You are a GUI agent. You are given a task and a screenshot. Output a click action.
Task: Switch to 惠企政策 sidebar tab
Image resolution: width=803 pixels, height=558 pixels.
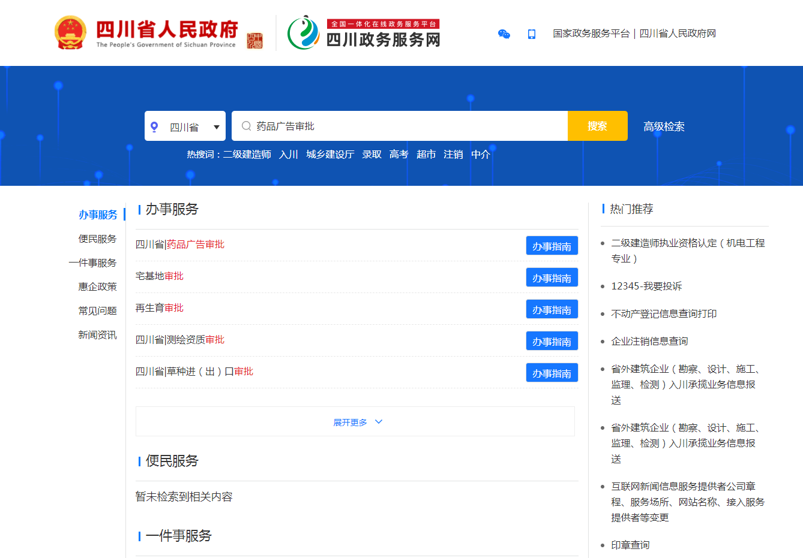97,286
